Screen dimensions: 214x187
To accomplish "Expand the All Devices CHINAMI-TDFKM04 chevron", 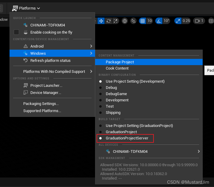I will pyautogui.click(x=199, y=151).
